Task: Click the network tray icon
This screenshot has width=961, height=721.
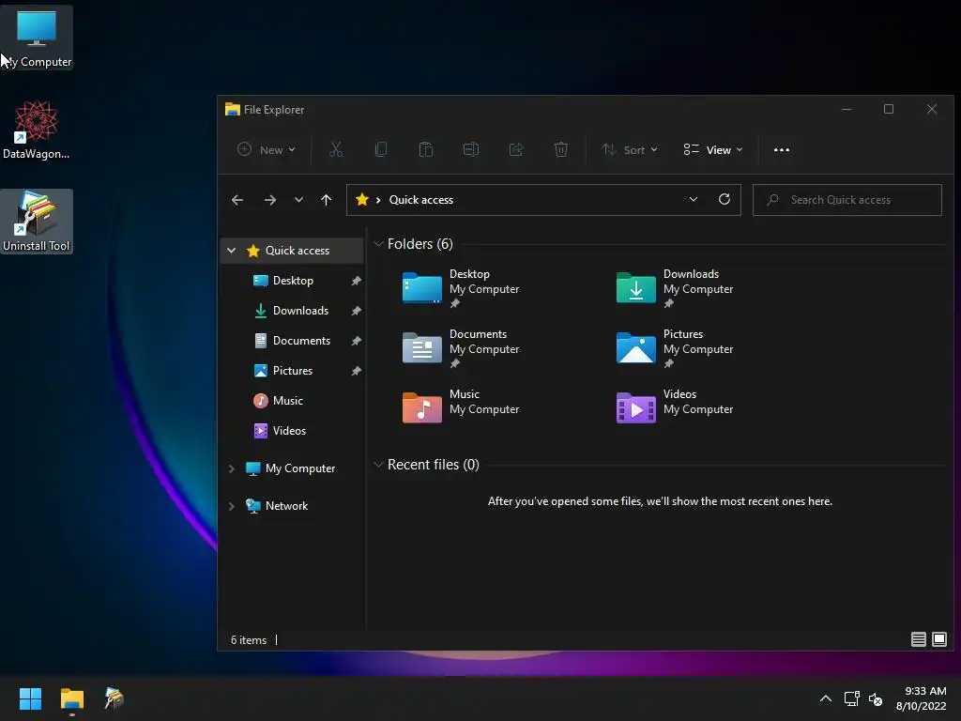Action: tap(851, 698)
